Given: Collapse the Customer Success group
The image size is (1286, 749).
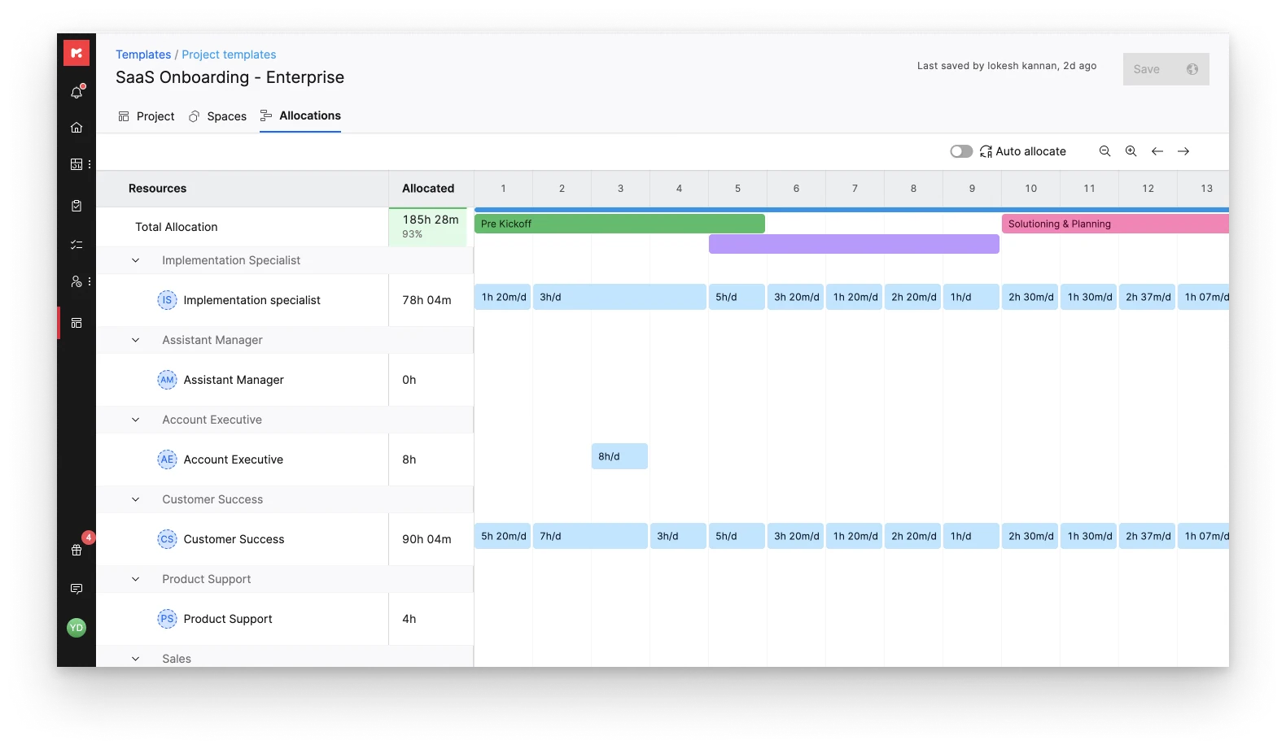Looking at the screenshot, I should pos(136,499).
